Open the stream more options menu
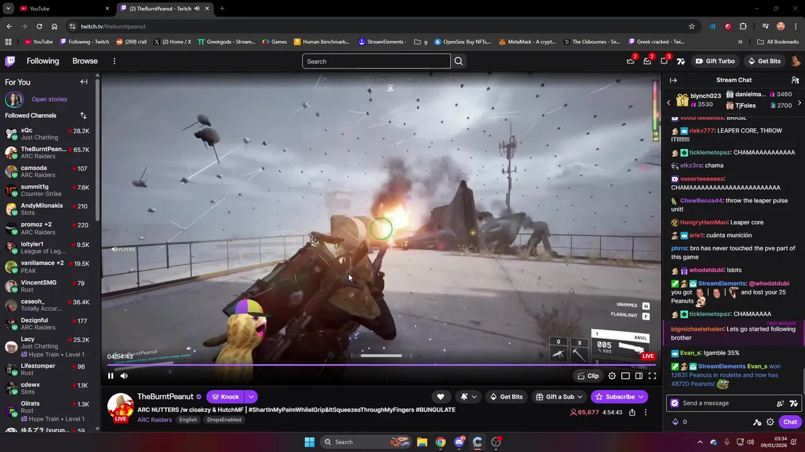Image resolution: width=805 pixels, height=452 pixels. pos(645,412)
